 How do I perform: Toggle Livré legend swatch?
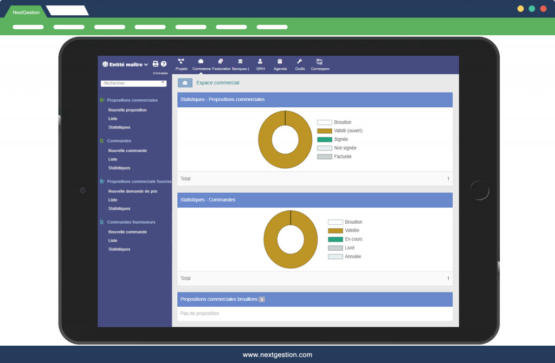tap(335, 248)
